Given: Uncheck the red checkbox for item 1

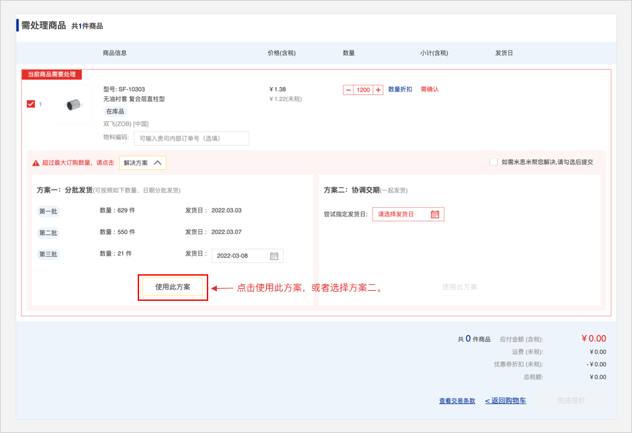Looking at the screenshot, I should point(31,104).
